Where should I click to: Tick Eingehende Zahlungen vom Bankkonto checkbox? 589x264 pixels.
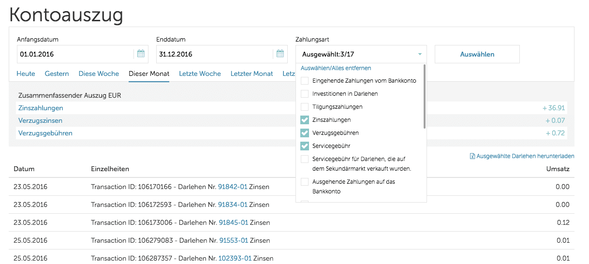[305, 81]
